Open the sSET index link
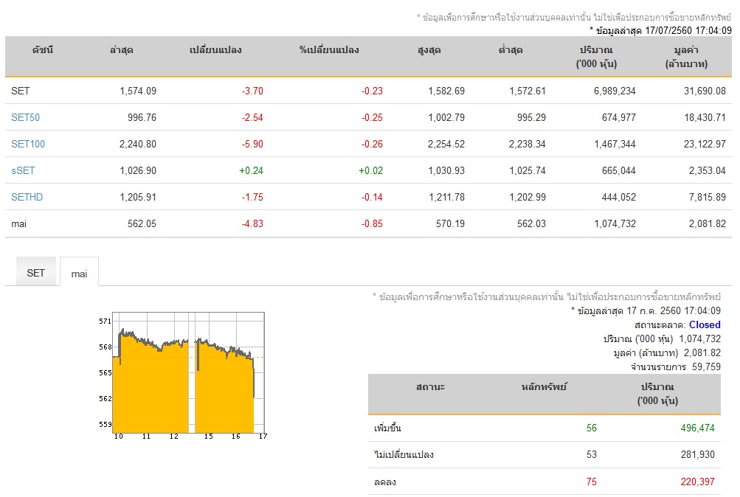 (23, 170)
